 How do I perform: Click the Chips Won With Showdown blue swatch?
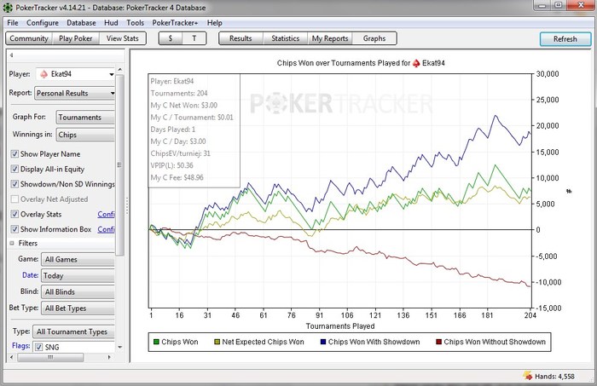pos(323,342)
